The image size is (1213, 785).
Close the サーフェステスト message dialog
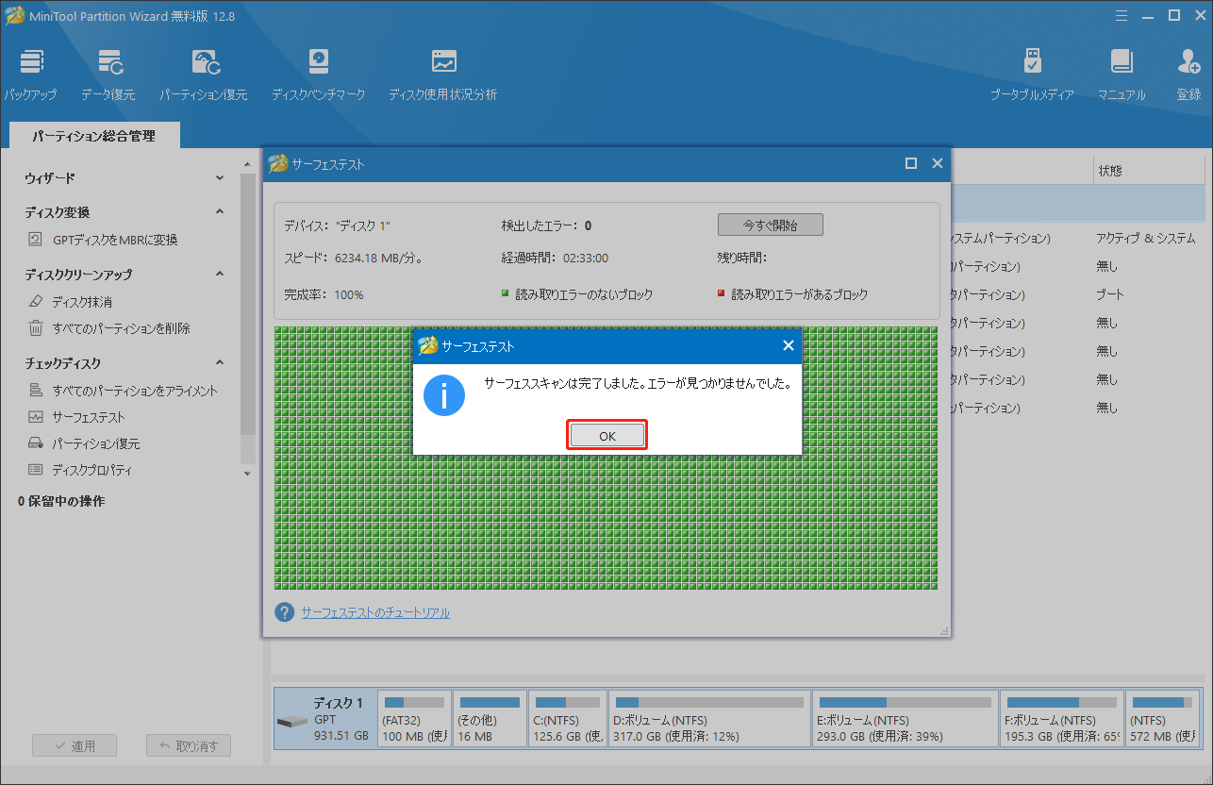click(x=789, y=345)
